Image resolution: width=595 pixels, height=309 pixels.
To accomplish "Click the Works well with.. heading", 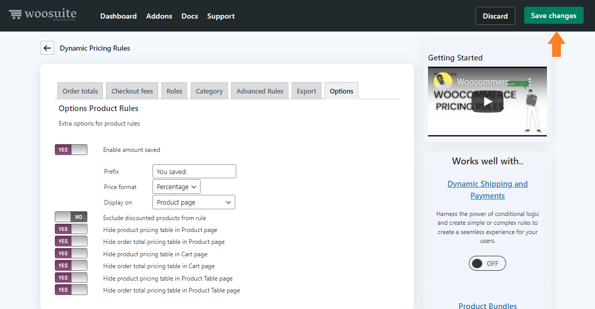I will [487, 161].
